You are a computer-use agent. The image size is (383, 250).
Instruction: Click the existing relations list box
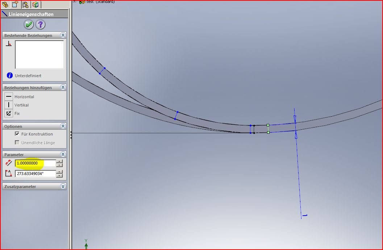pos(39,55)
